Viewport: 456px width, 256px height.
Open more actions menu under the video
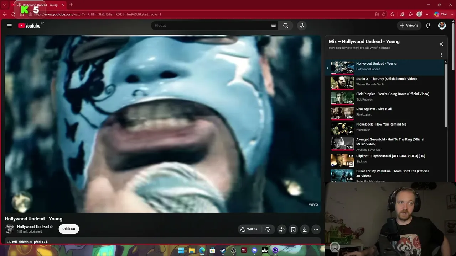point(316,229)
